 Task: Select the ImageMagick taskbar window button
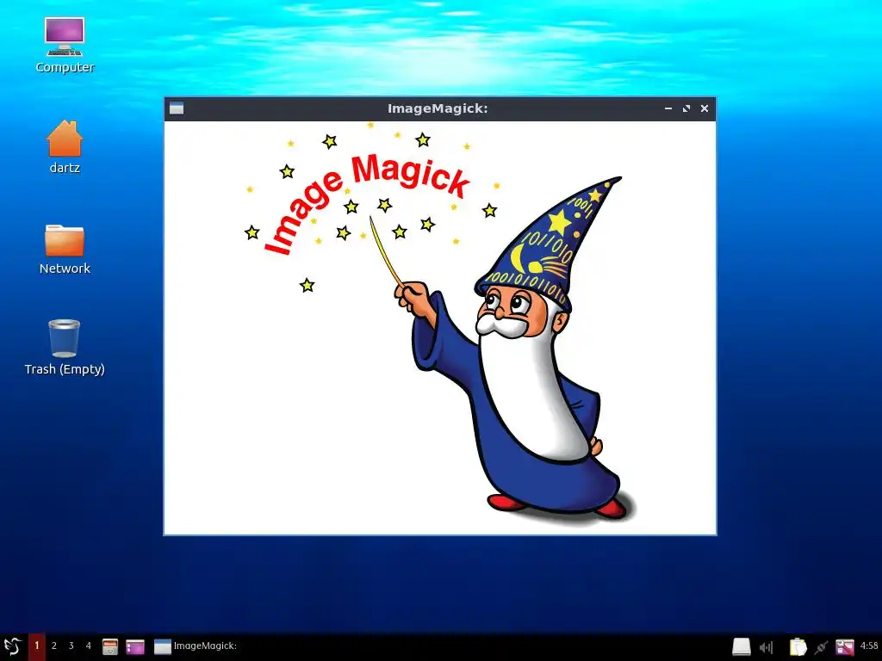(x=196, y=646)
